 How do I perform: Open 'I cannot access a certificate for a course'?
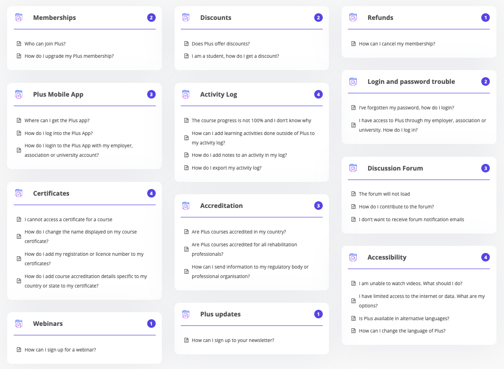pyautogui.click(x=69, y=219)
